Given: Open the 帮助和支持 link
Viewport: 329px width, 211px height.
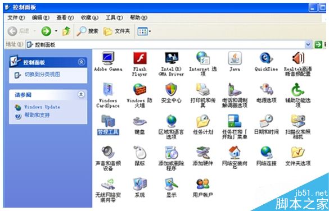Looking at the screenshot, I should 37,115.
